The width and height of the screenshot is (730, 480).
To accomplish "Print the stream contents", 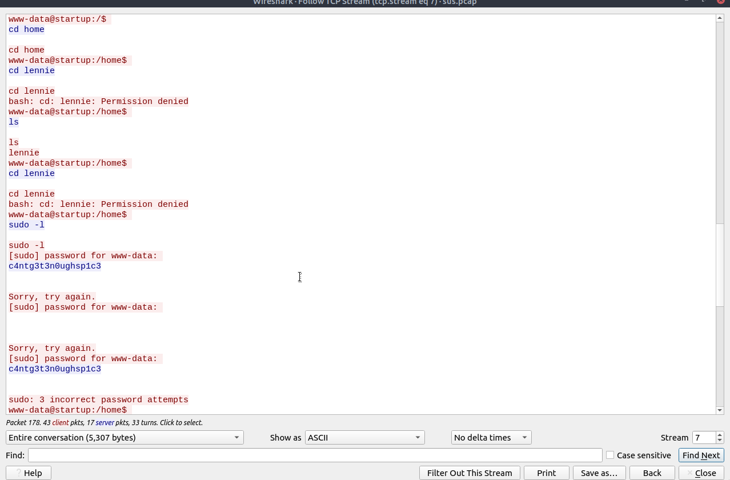I will tap(546, 473).
